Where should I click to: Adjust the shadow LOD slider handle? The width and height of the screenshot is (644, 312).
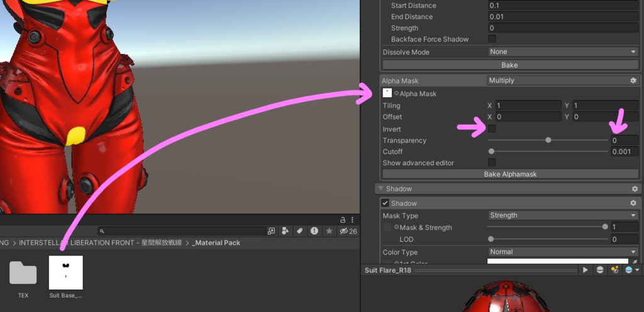pos(491,239)
